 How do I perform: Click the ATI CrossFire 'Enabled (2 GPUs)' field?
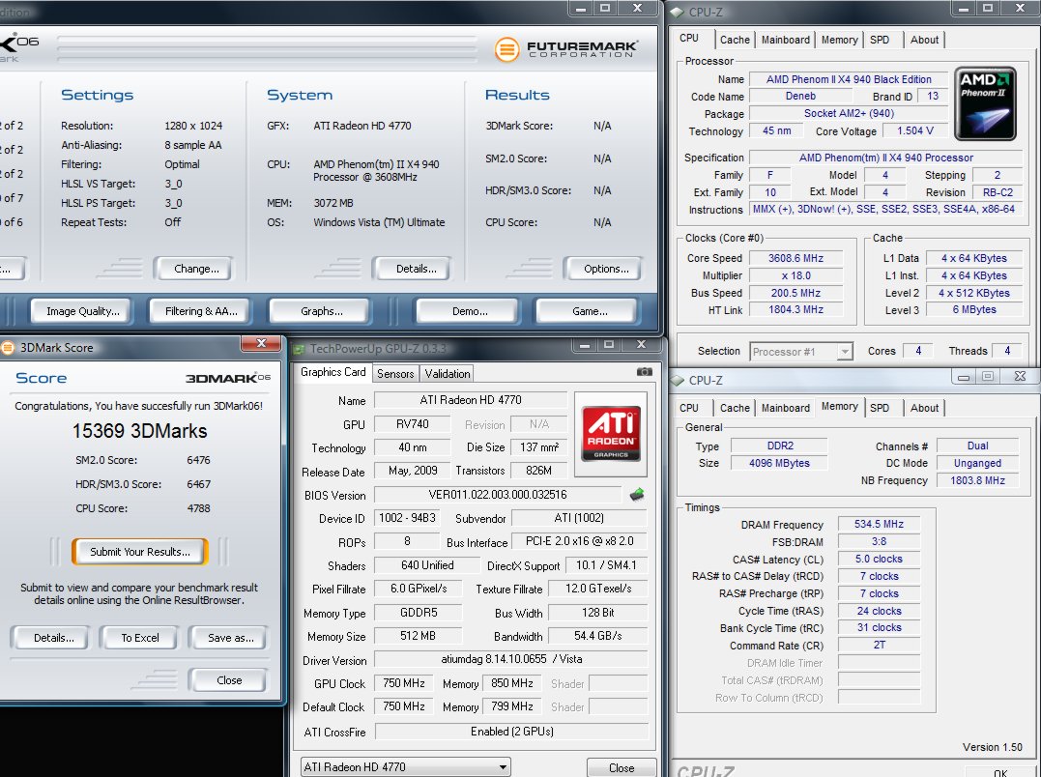coord(511,732)
